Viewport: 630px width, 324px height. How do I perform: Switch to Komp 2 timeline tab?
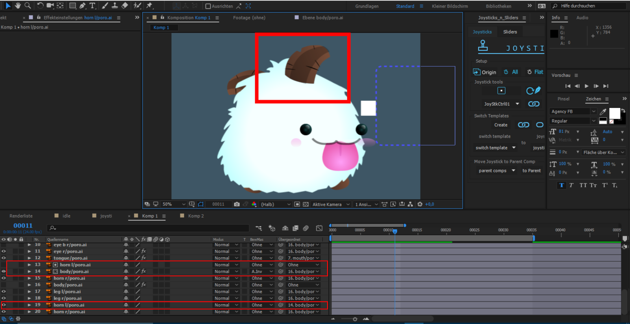click(x=196, y=216)
